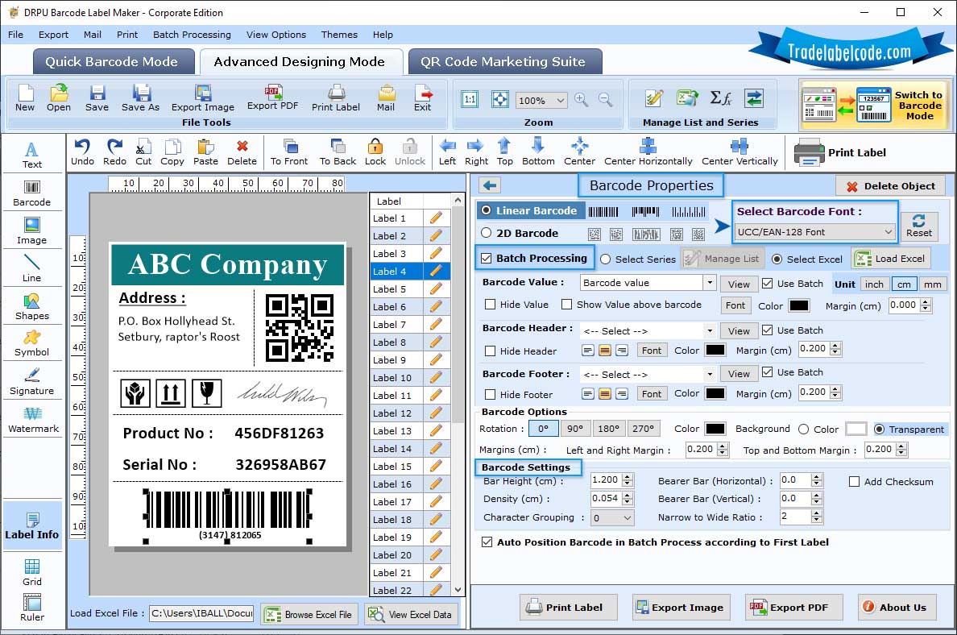Open the Themes menu
957x635 pixels.
click(x=339, y=35)
